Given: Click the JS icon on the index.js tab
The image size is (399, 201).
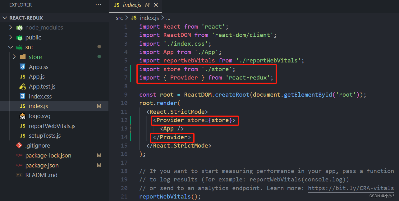Looking at the screenshot, I should (x=117, y=5).
